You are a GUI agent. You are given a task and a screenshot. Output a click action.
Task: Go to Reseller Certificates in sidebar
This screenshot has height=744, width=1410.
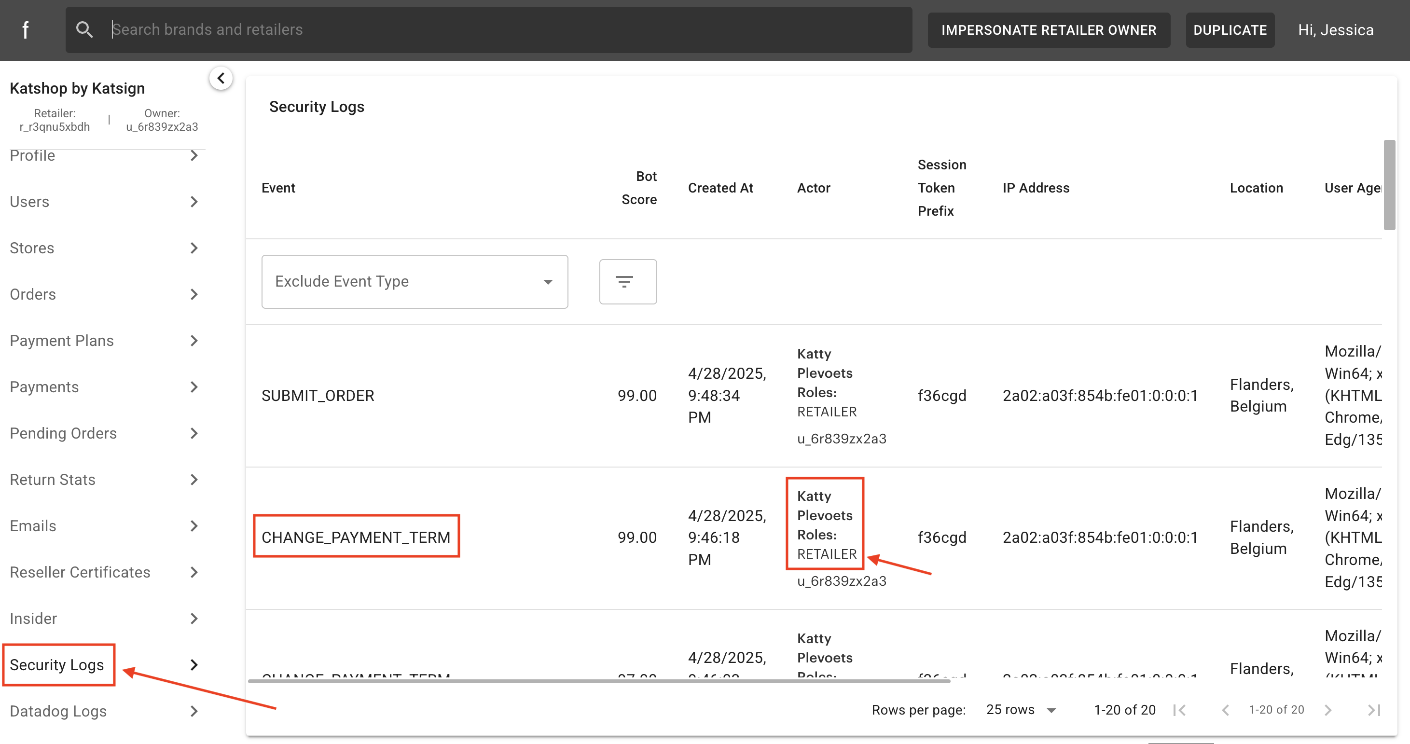point(104,572)
